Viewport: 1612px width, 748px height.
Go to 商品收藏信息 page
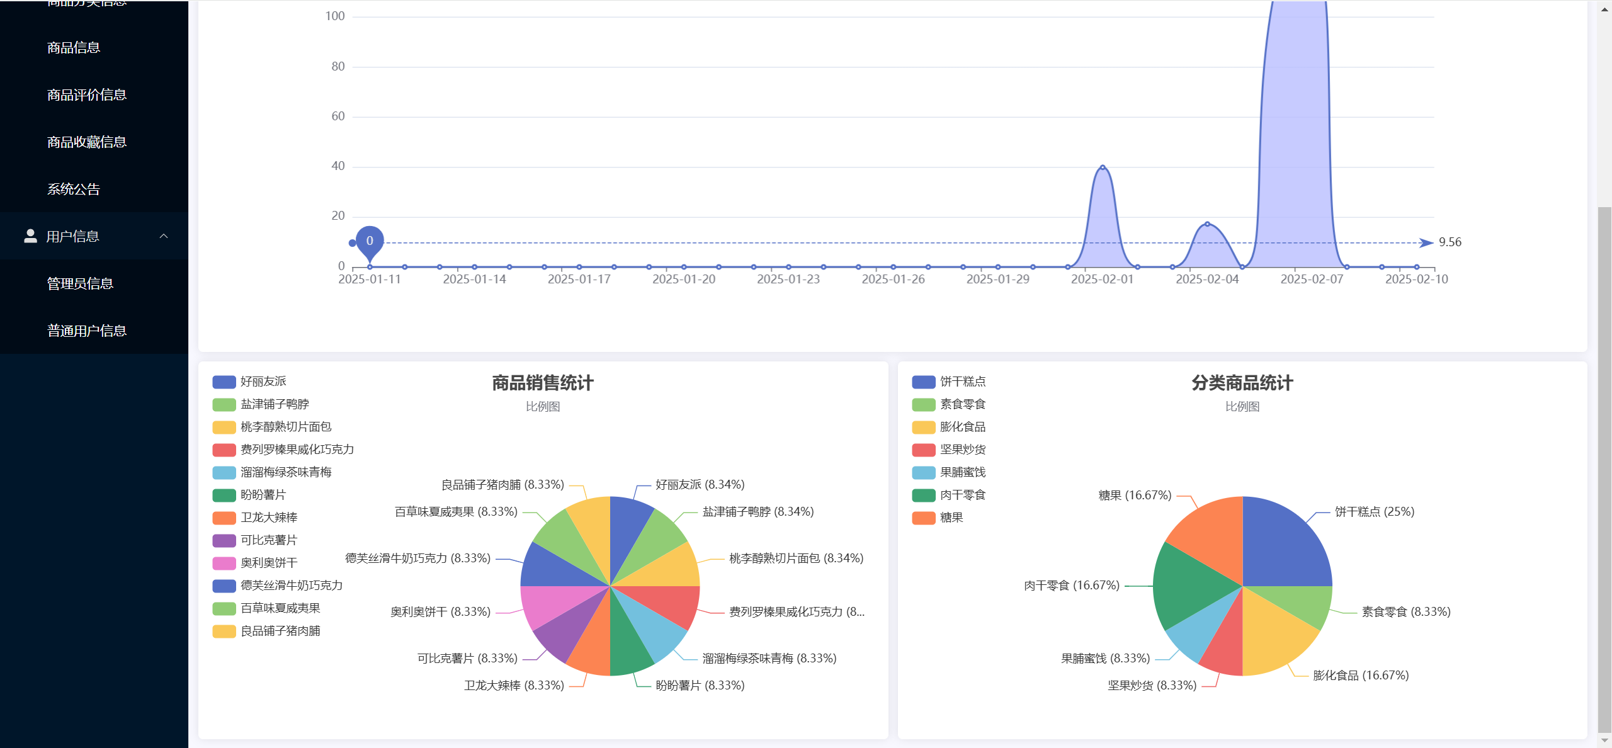tap(87, 142)
